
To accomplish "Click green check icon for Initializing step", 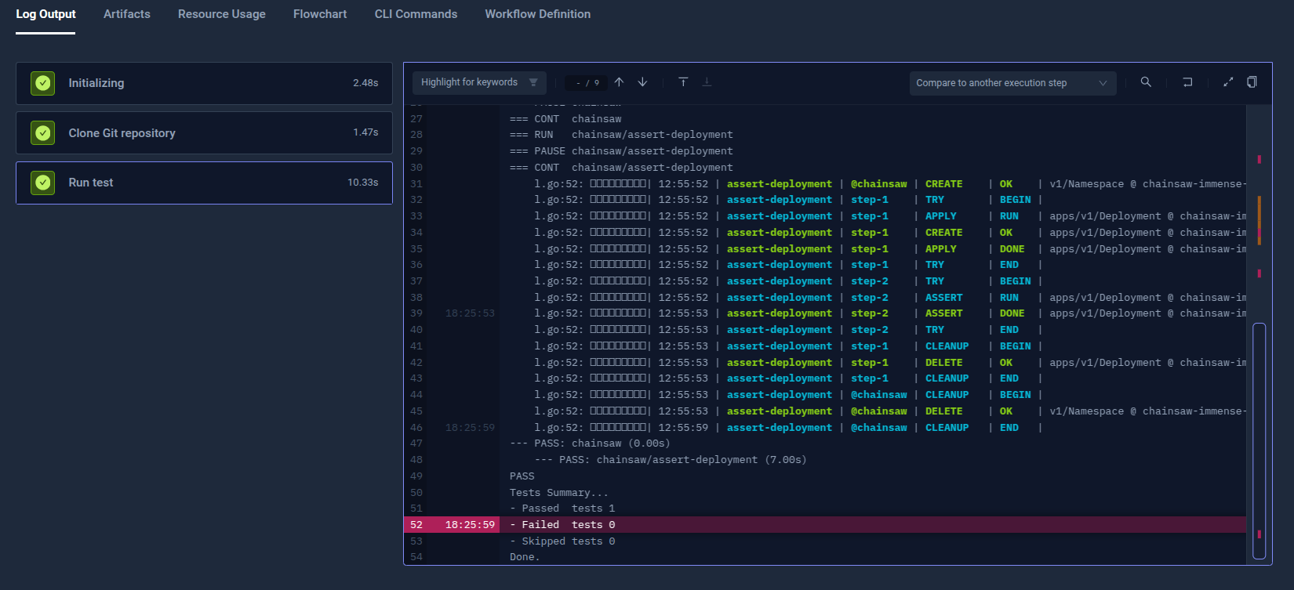I will pos(43,83).
